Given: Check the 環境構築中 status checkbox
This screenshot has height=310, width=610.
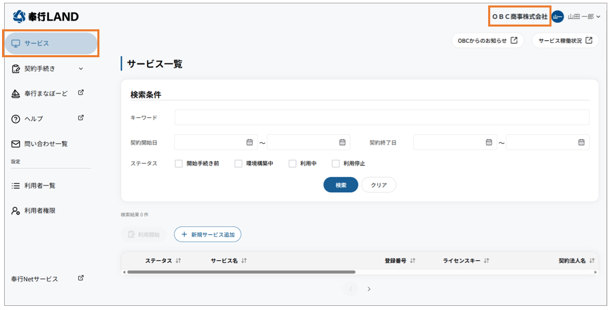Looking at the screenshot, I should 238,164.
